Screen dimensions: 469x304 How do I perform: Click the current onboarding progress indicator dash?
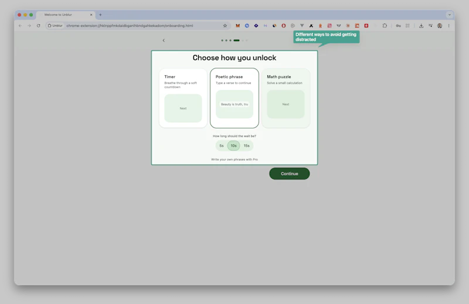click(x=237, y=40)
